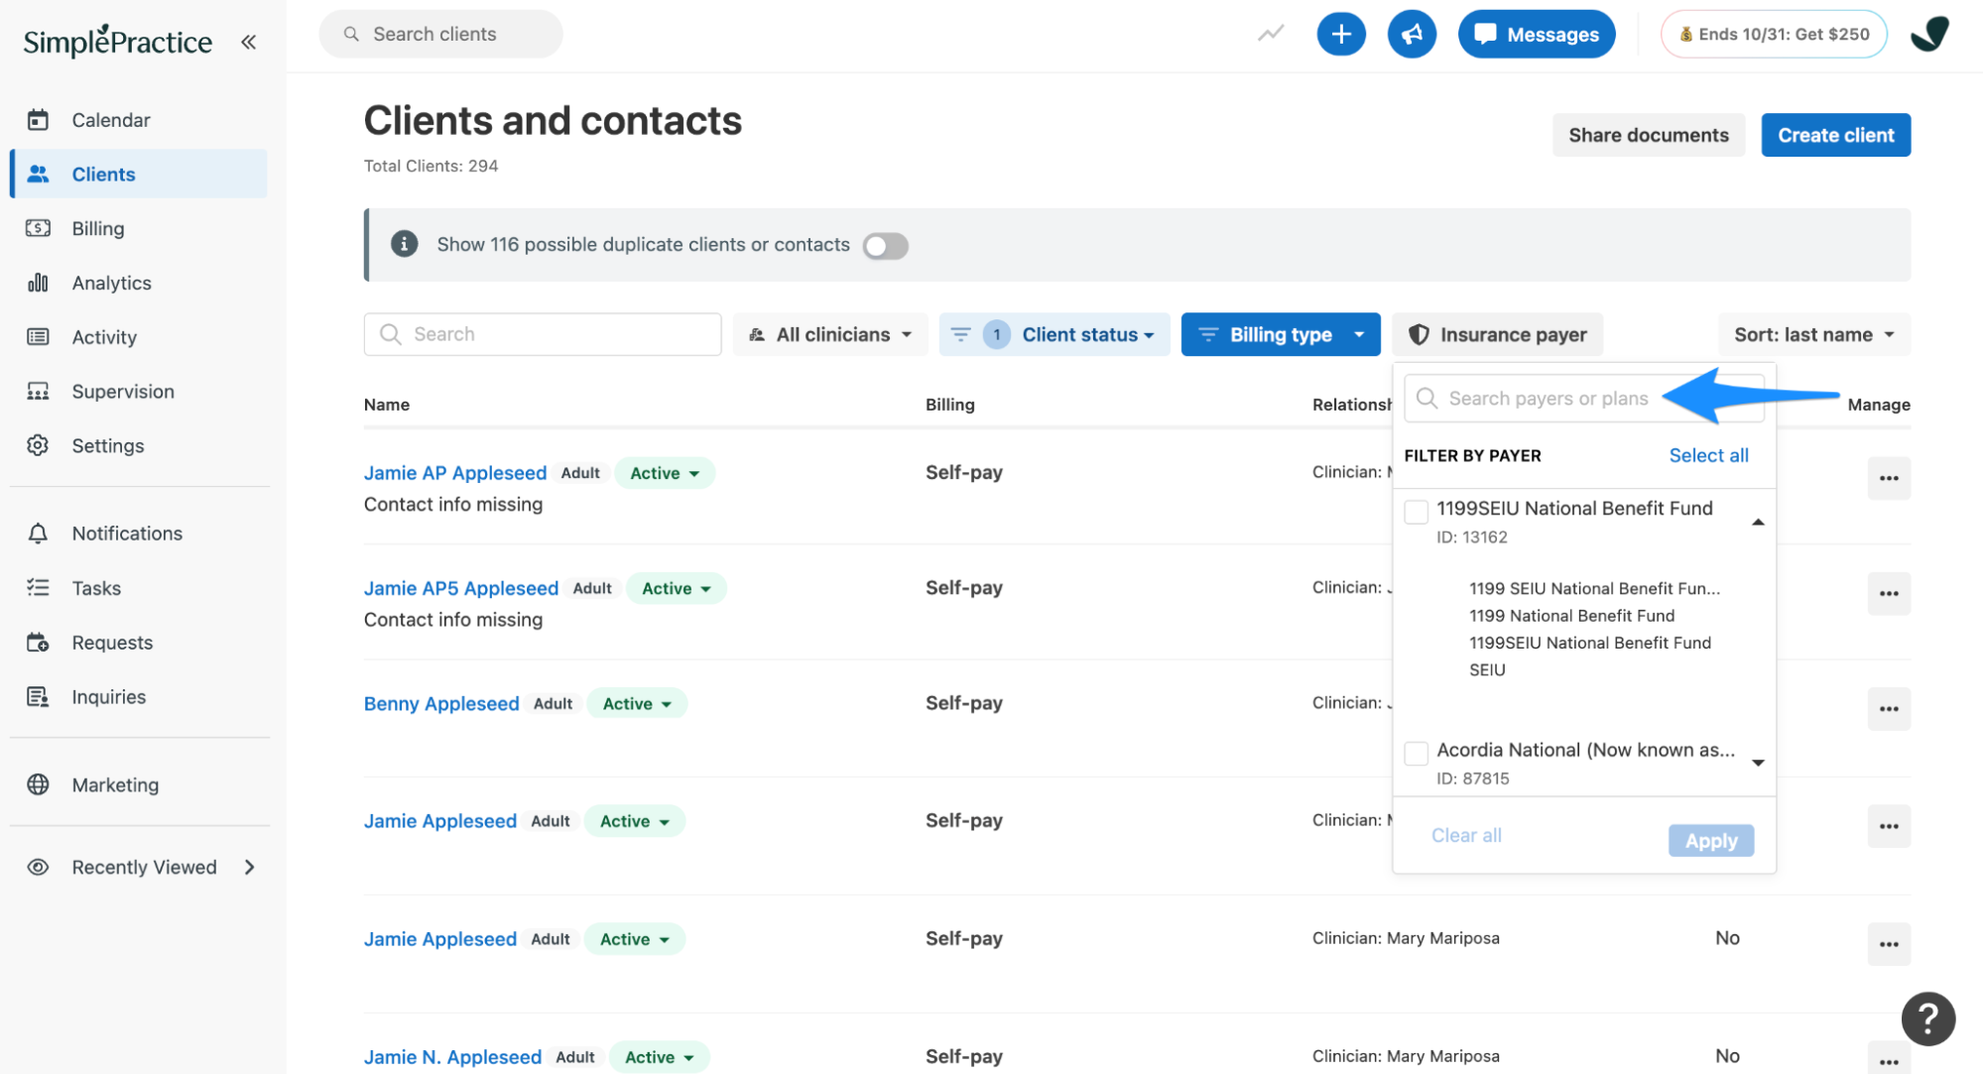The height and width of the screenshot is (1075, 1983).
Task: Click the shield icon on Insurance payer
Action: point(1420,335)
